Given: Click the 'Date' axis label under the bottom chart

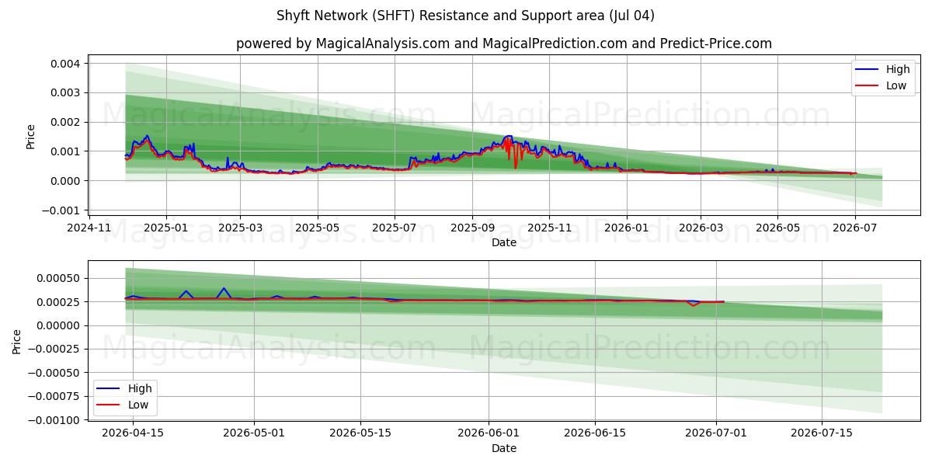Looking at the screenshot, I should 504,448.
